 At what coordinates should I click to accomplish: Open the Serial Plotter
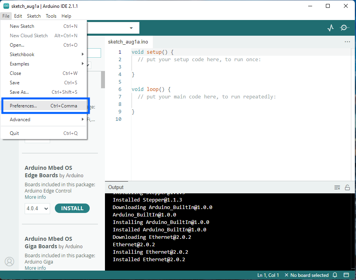tap(331, 28)
